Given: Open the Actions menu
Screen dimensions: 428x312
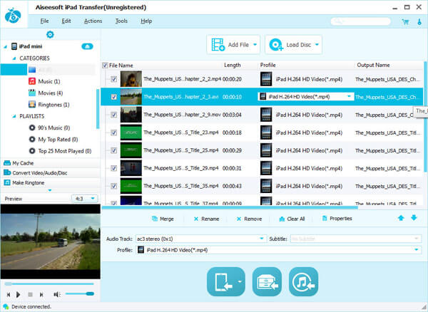Looking at the screenshot, I should 93,21.
